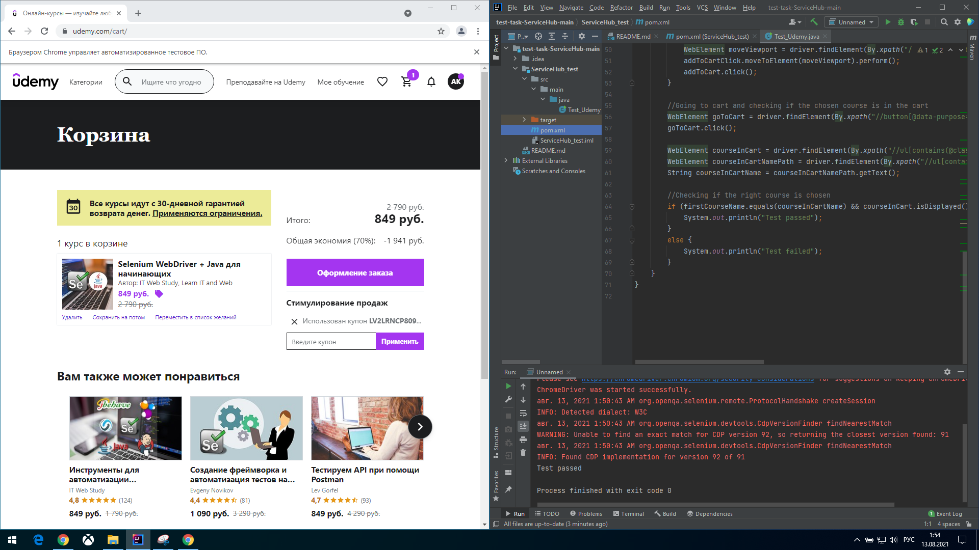Switch to README.md editor tab

(633, 36)
